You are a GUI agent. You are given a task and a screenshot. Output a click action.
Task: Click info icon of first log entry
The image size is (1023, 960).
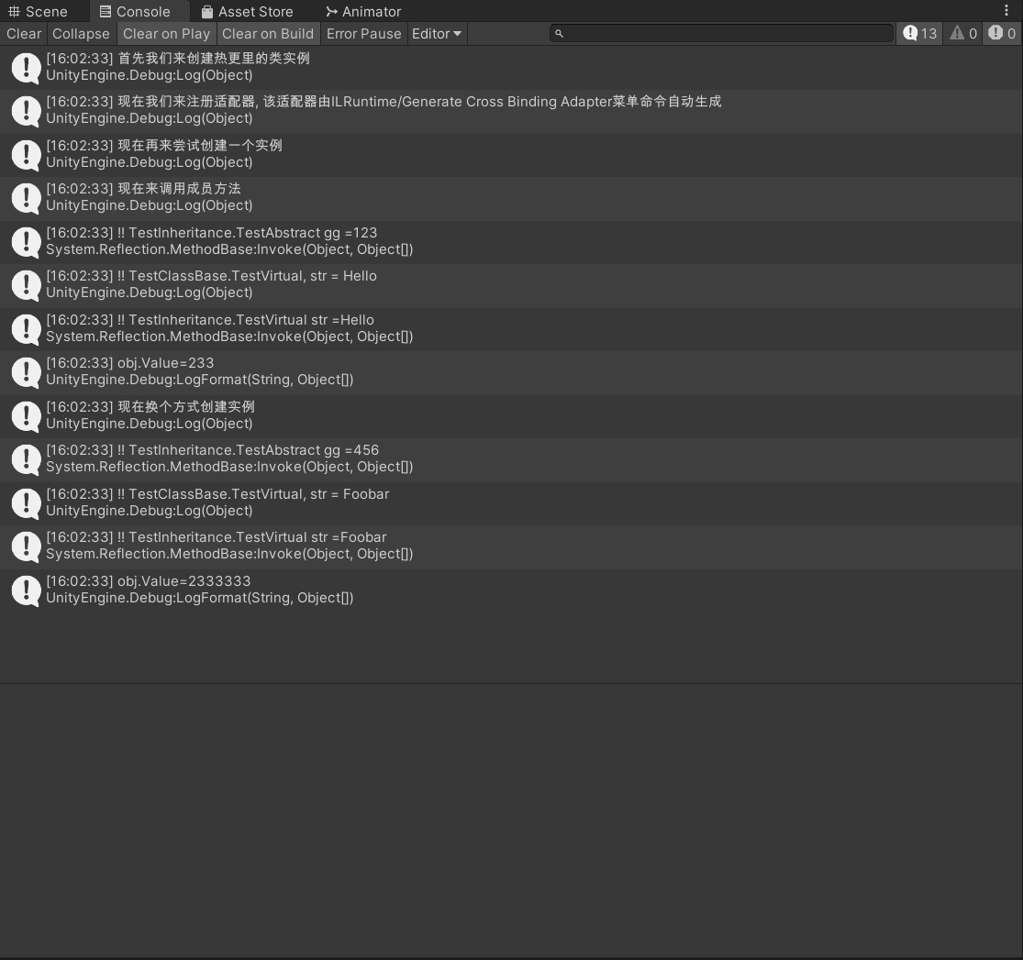[x=26, y=68]
